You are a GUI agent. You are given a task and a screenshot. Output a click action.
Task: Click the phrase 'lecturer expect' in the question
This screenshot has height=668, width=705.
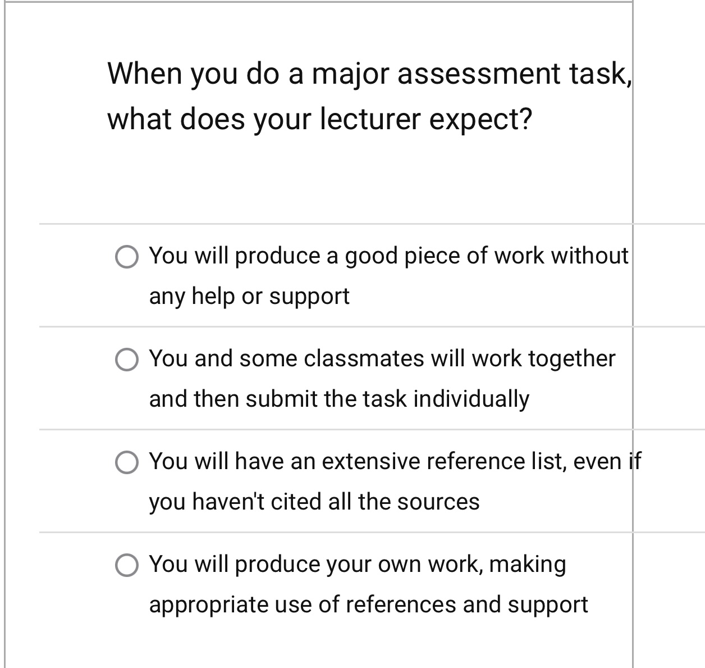(x=424, y=118)
